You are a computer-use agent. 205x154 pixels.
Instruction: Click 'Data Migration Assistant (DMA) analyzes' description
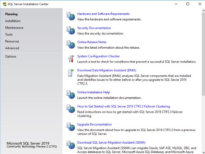134,80
